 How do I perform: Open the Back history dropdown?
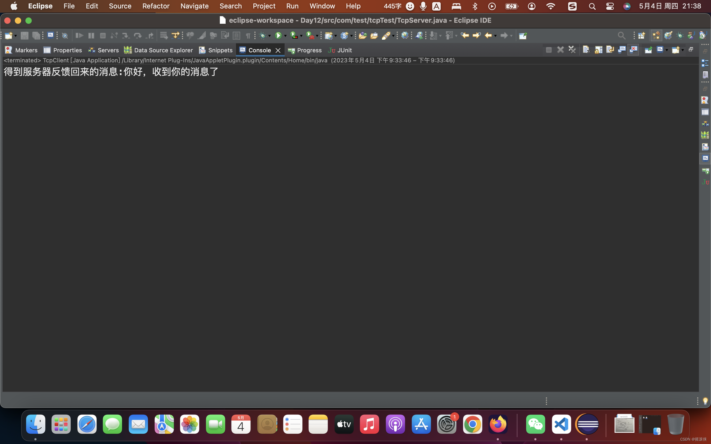[x=495, y=36]
